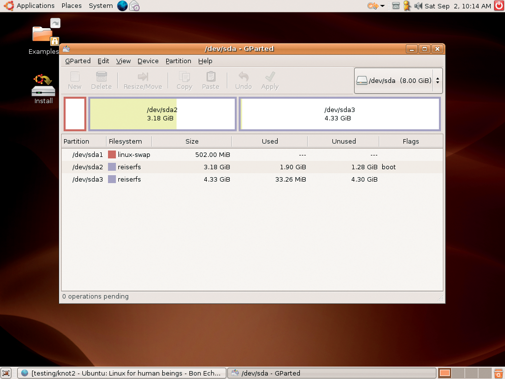Open the View menu
The image size is (505, 379).
[x=123, y=61]
